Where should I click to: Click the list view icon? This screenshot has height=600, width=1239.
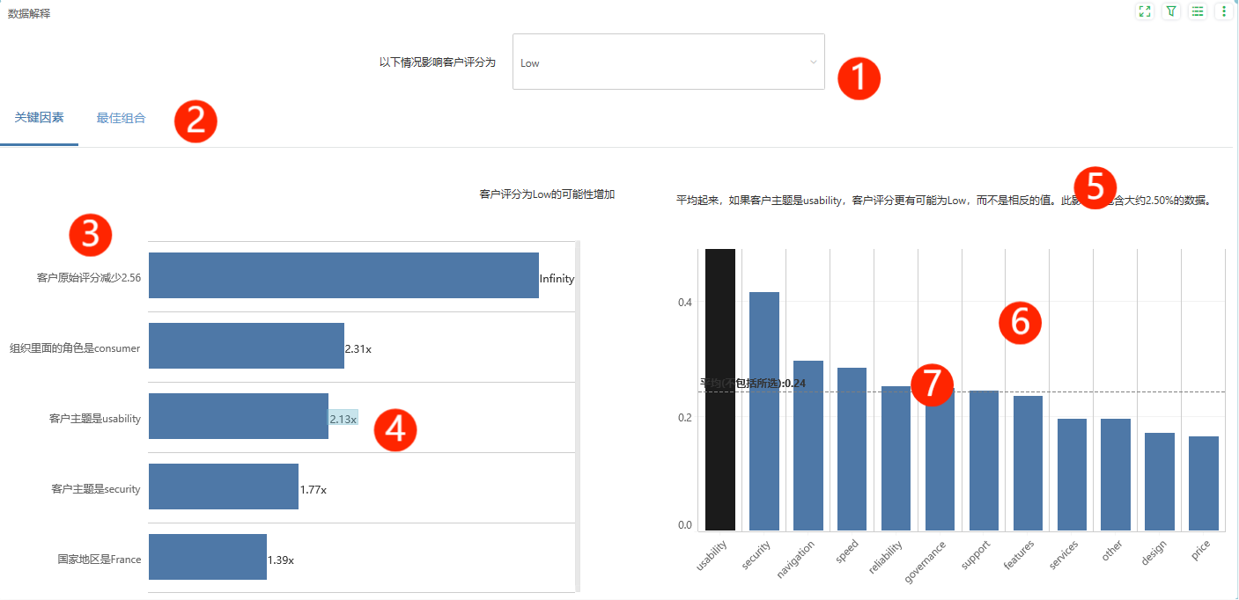(1198, 11)
